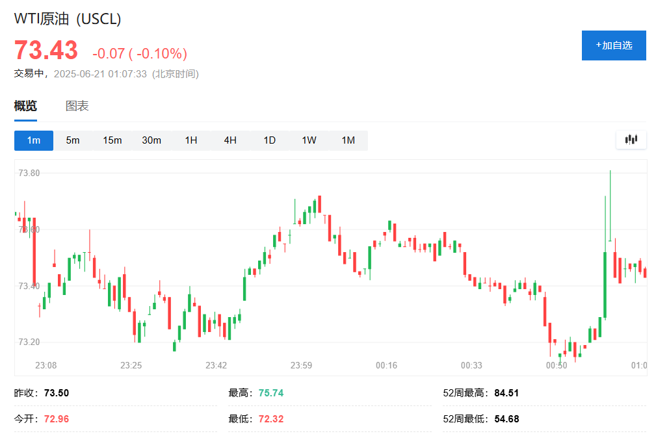This screenshot has width=656, height=436.
Task: Switch to the 概览 tab
Action: 25,106
